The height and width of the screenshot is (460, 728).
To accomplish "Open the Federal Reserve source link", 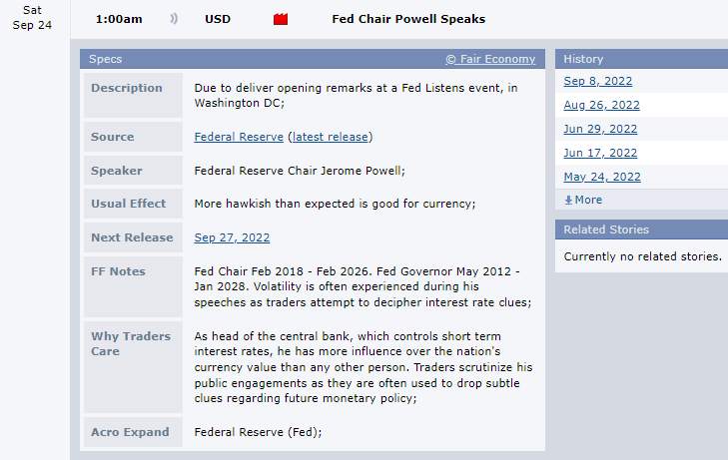I will [x=239, y=137].
